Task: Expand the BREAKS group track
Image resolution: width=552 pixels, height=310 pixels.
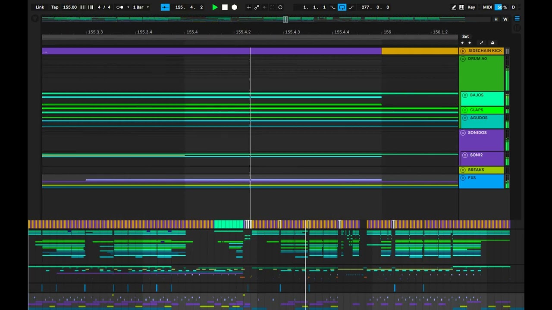Action: pos(463,170)
